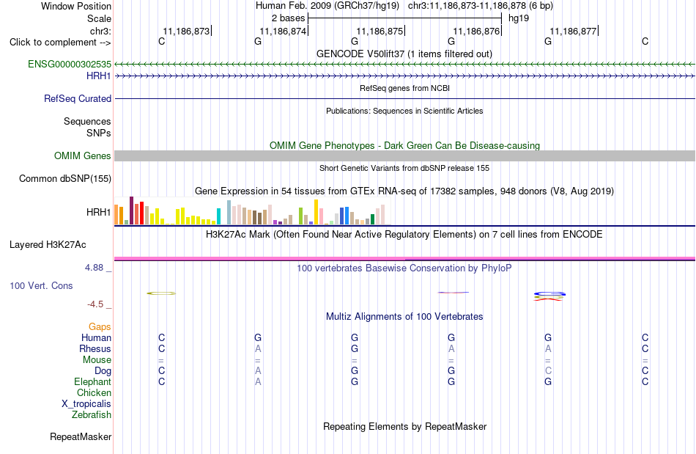
Task: Open HRH1 label beside GTEx expression bars
Action: pyautogui.click(x=99, y=213)
